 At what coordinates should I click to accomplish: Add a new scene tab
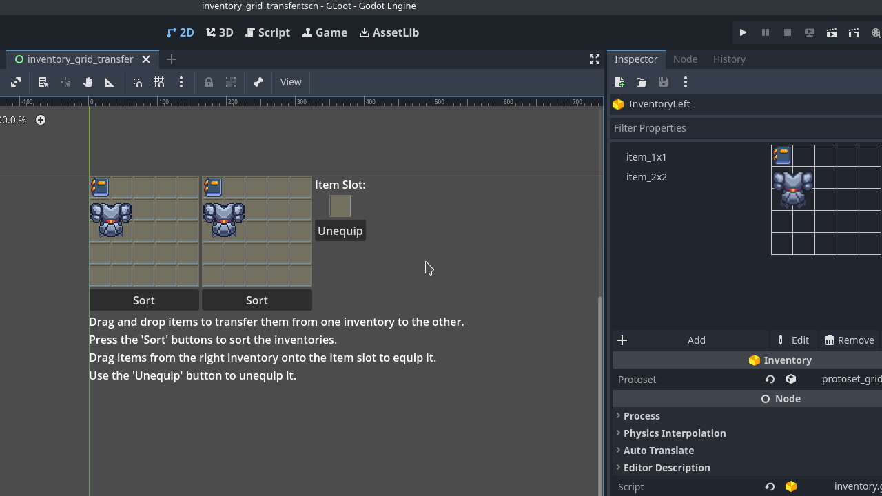click(172, 59)
